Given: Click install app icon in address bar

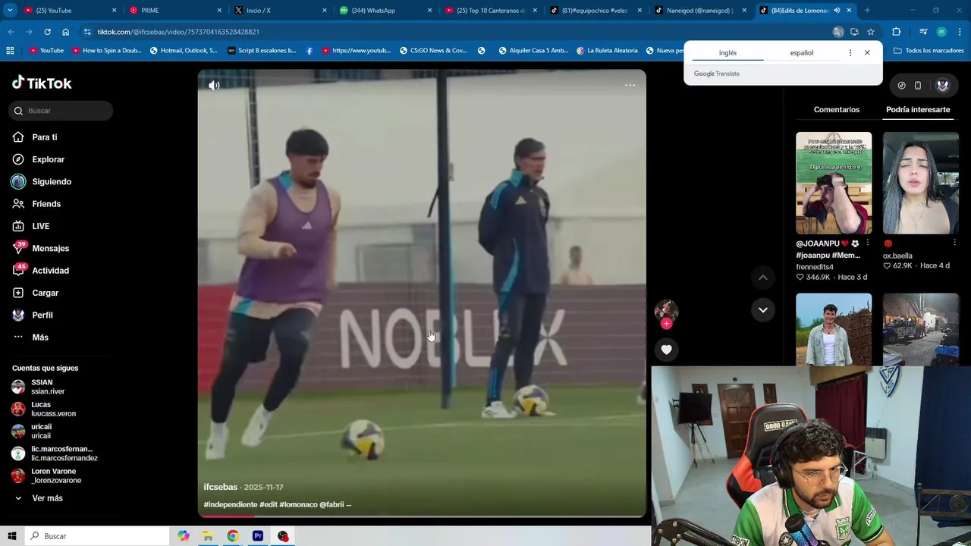Looking at the screenshot, I should pos(854,32).
